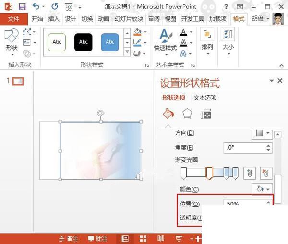Select the last gradient stop on right
288x244 pixels.
click(x=235, y=173)
